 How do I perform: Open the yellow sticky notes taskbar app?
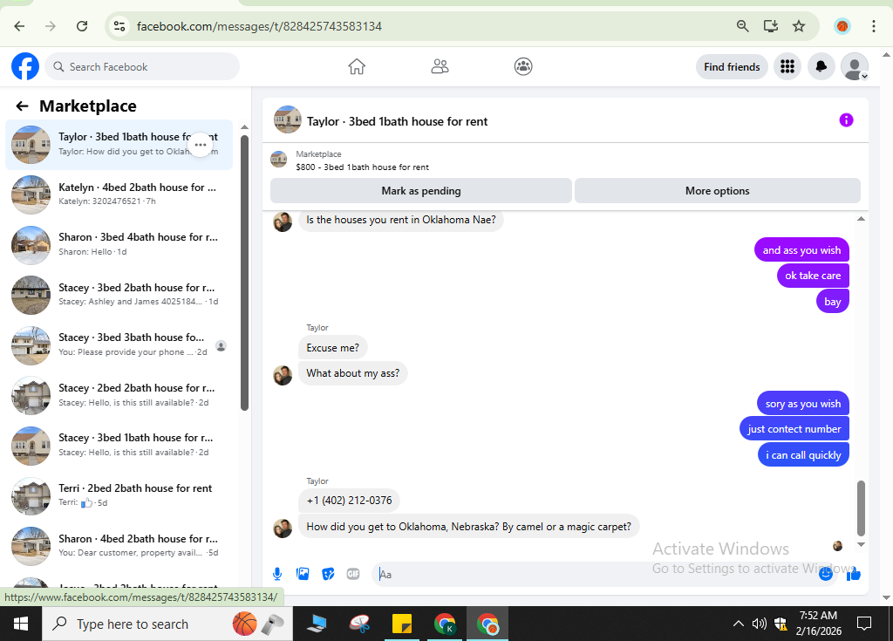[x=401, y=624]
